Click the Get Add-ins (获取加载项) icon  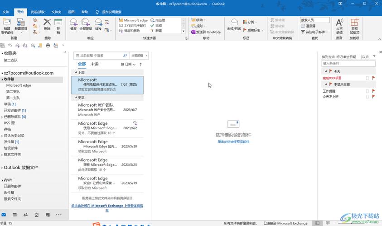click(354, 22)
